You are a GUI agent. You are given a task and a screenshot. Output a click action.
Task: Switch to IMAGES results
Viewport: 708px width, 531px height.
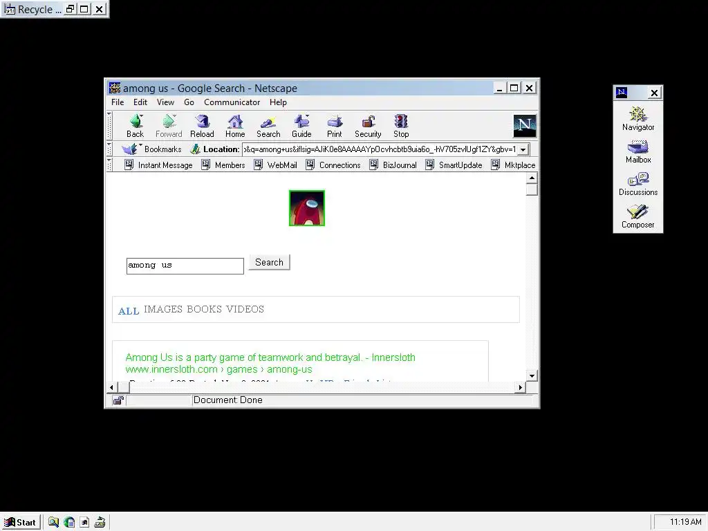(163, 309)
